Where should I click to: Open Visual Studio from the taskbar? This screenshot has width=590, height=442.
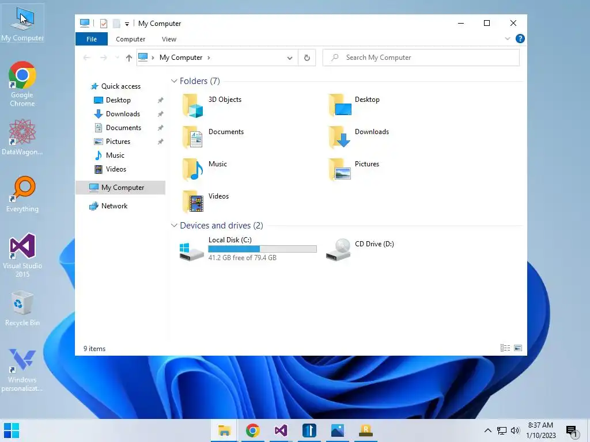[x=281, y=430]
